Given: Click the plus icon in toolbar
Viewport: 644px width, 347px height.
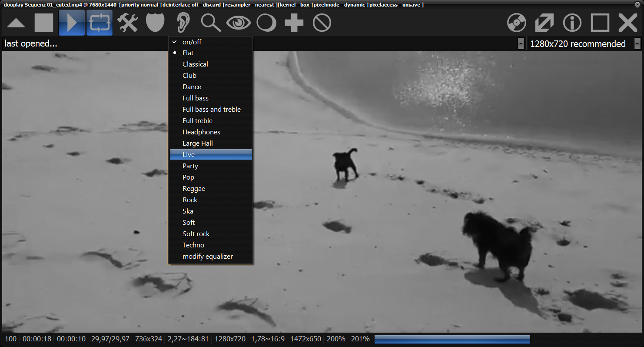Looking at the screenshot, I should coord(294,23).
